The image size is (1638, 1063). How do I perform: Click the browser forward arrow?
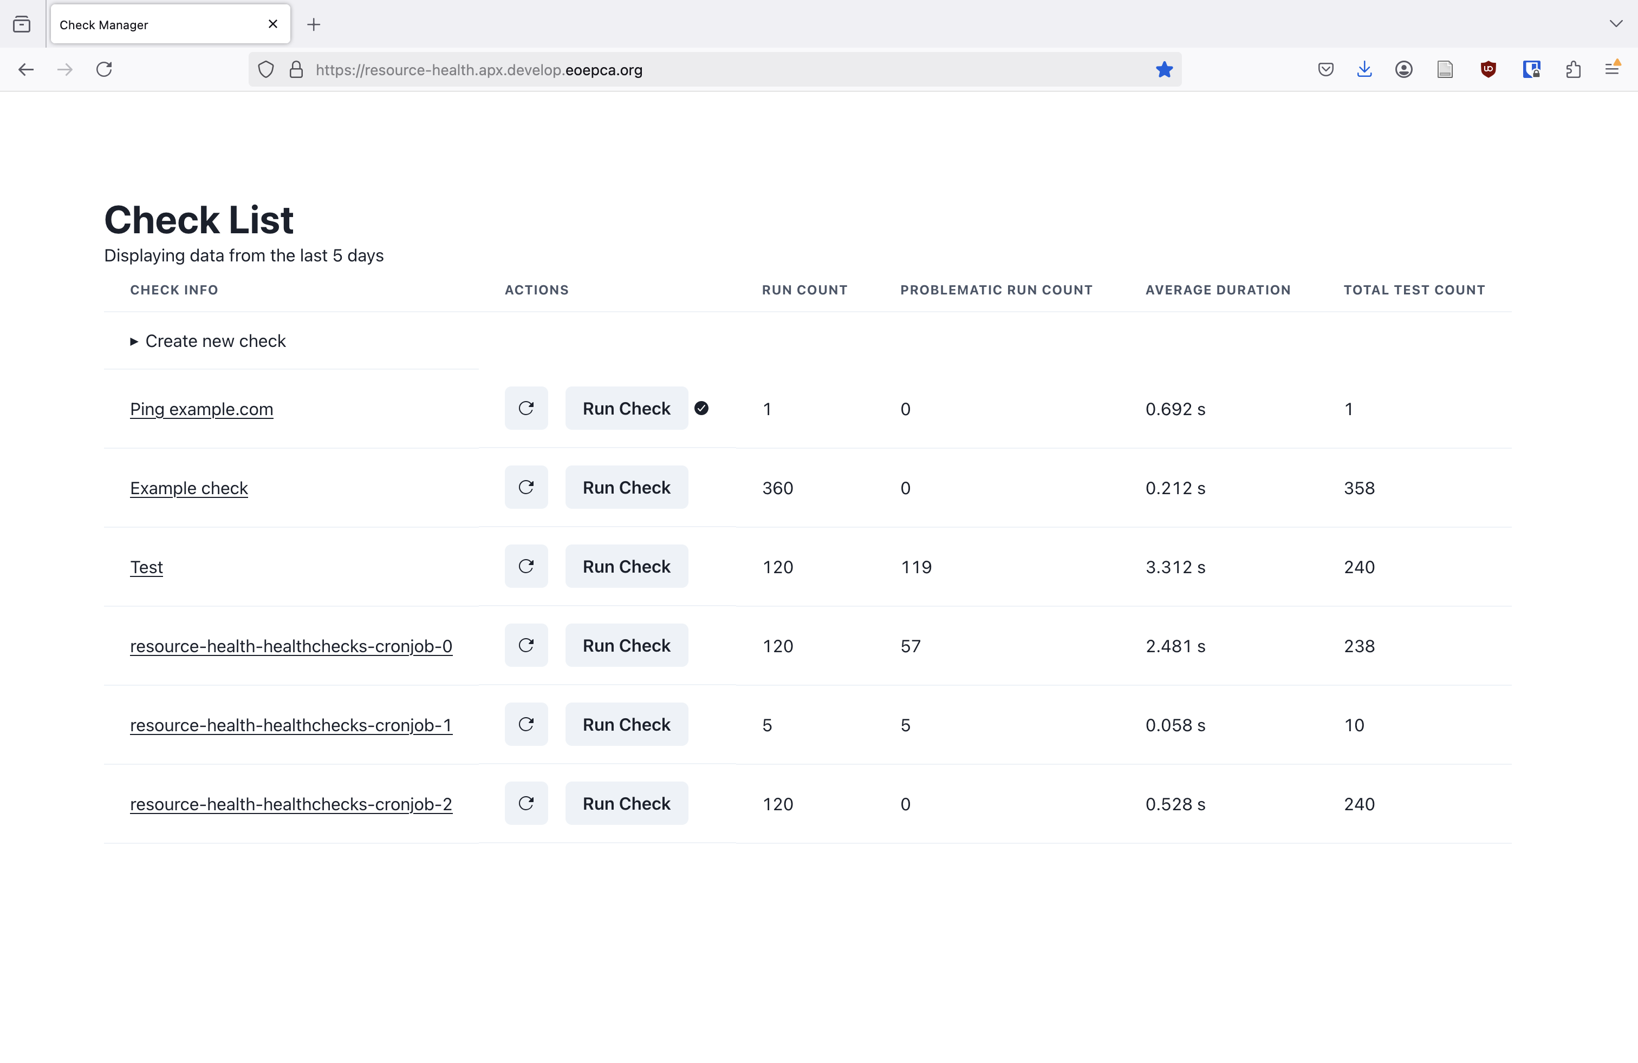(64, 69)
